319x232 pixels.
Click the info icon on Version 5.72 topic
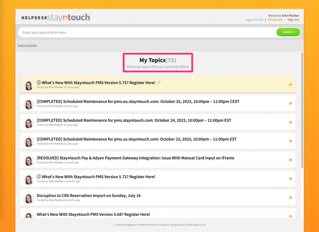[38, 177]
